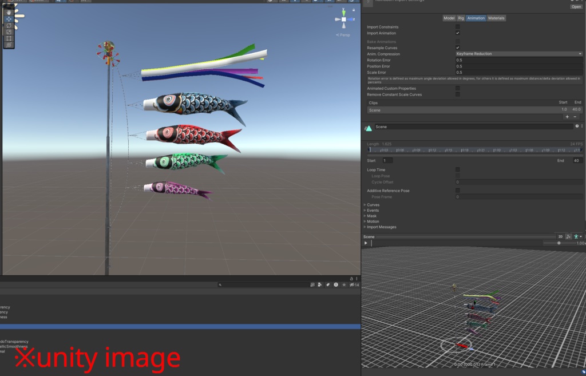Select the combined Transform tool
The height and width of the screenshot is (376, 586).
tap(9, 45)
